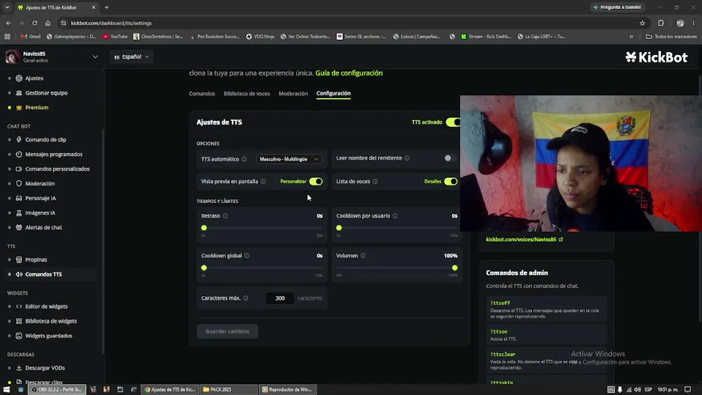This screenshot has width=702, height=395.
Task: Click the info icon beside Retraso
Action: [225, 216]
